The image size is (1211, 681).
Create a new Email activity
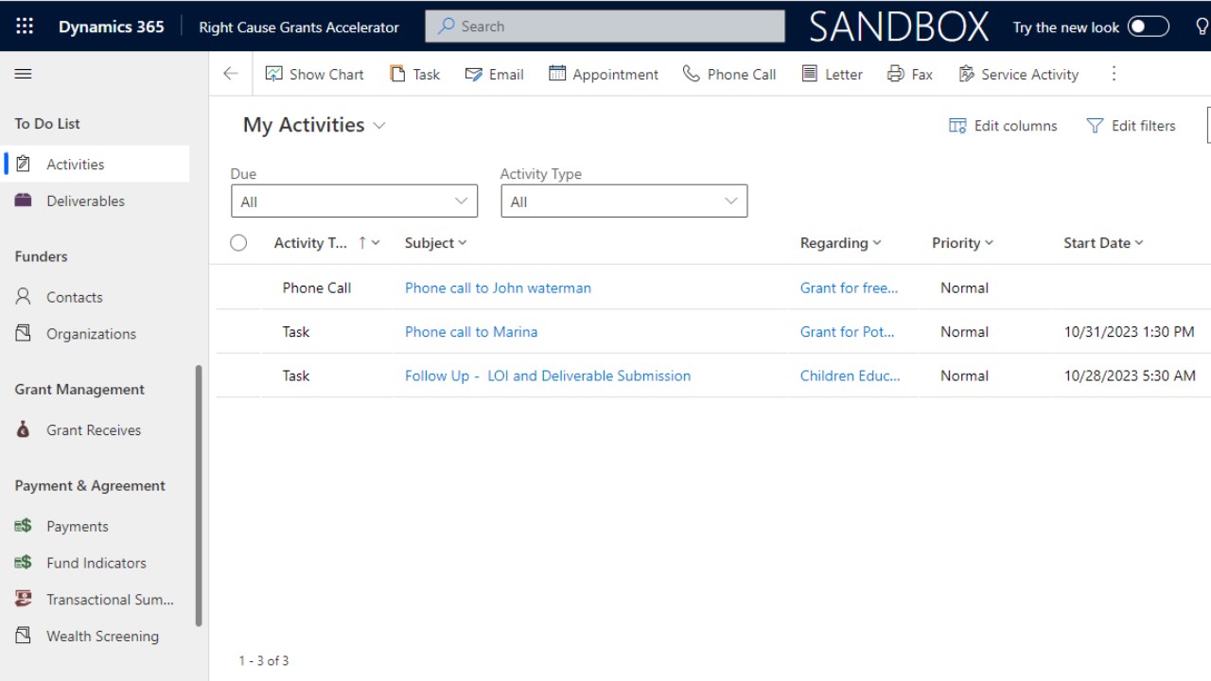(x=495, y=74)
